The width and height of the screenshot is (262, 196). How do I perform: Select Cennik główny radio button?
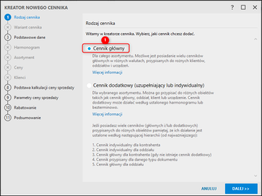(x=89, y=49)
